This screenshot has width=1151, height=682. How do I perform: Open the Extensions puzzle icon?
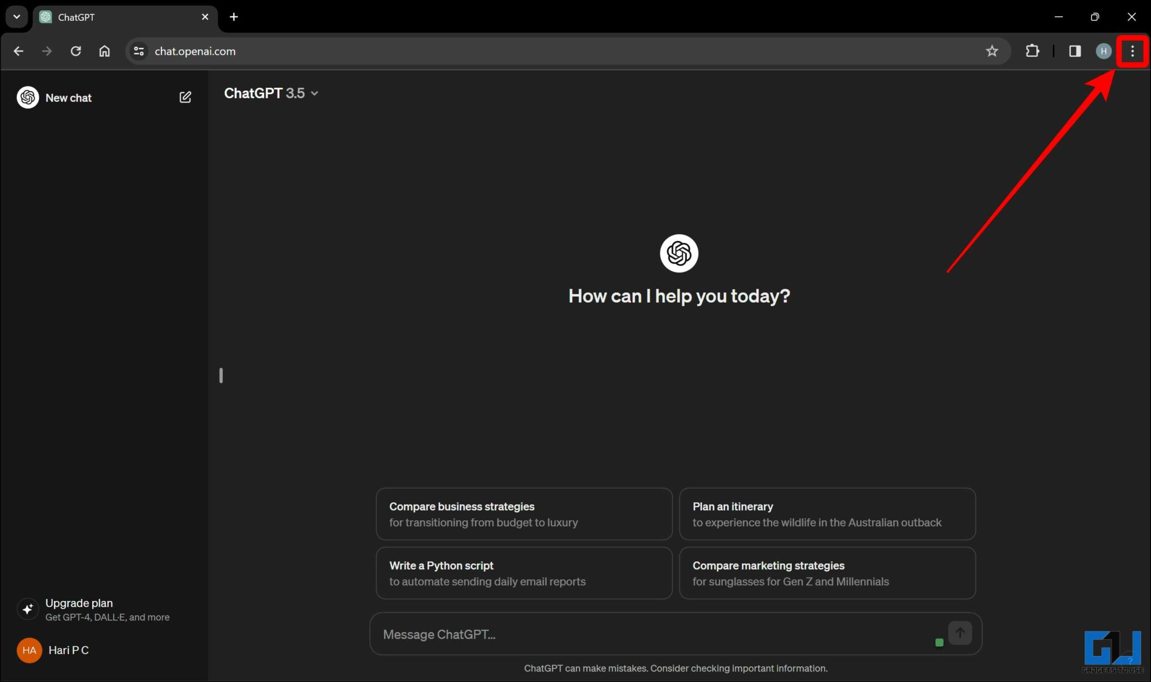[x=1033, y=51]
